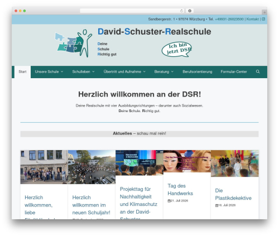
Task: Click the 'Richtig gut' slogan text
Action: tap(107, 54)
